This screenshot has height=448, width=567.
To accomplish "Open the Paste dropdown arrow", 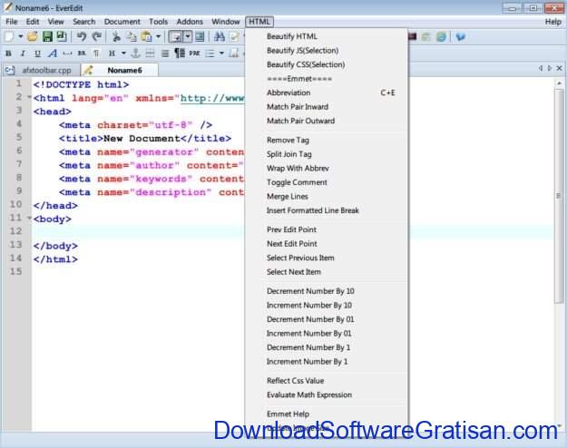I will pyautogui.click(x=158, y=36).
